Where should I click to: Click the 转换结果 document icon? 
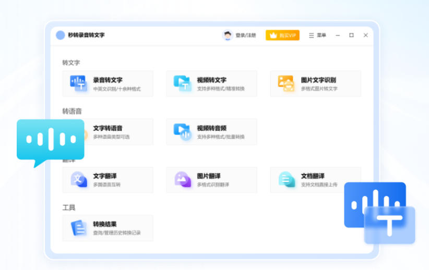point(78,228)
